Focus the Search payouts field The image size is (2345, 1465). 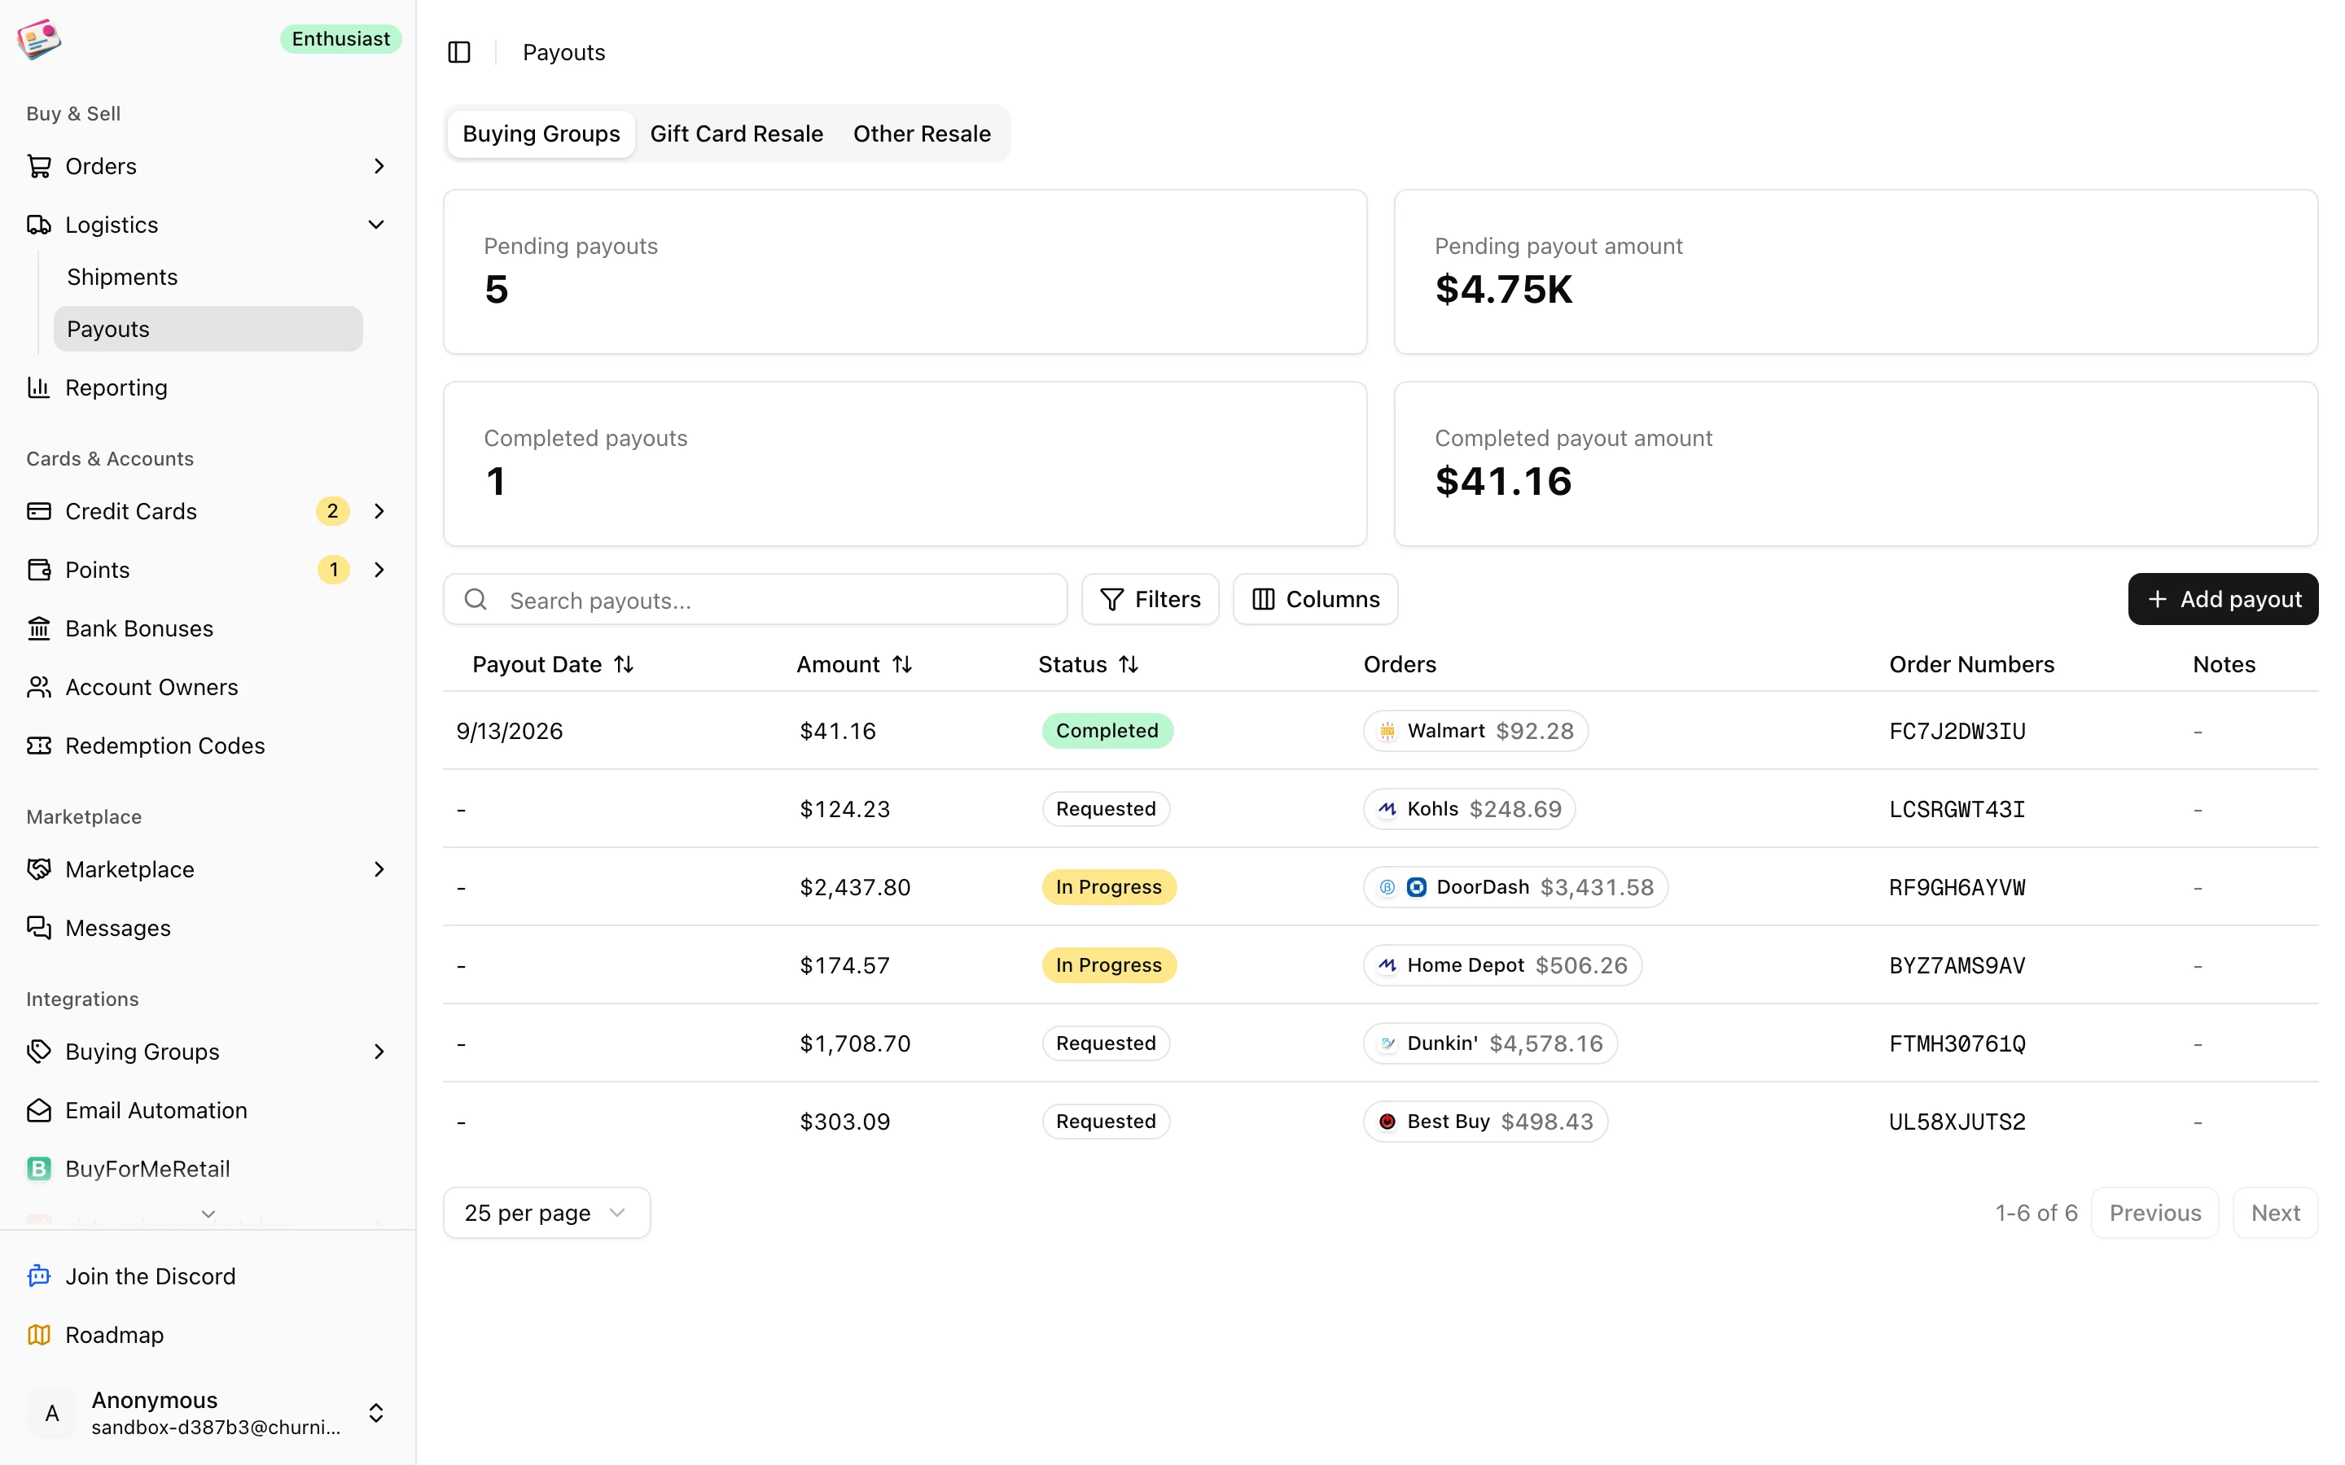(x=755, y=600)
